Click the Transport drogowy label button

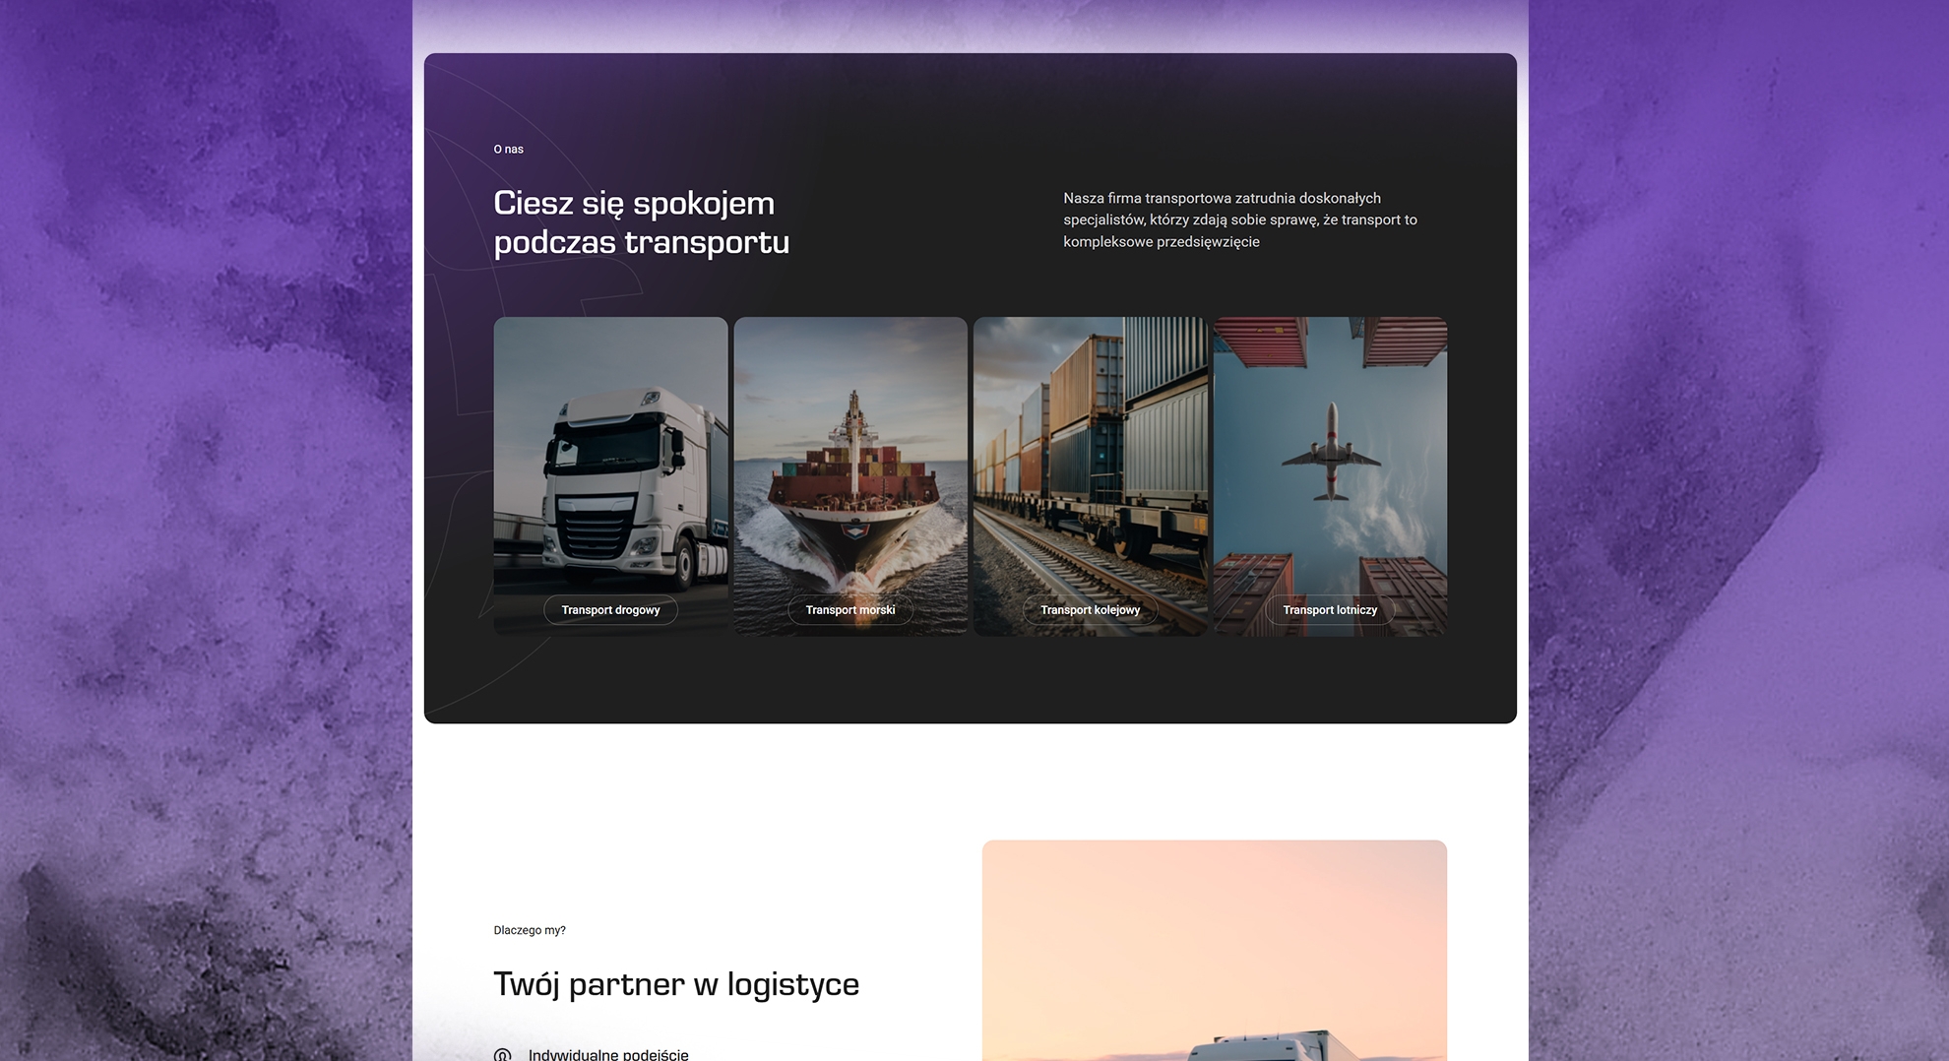point(610,610)
